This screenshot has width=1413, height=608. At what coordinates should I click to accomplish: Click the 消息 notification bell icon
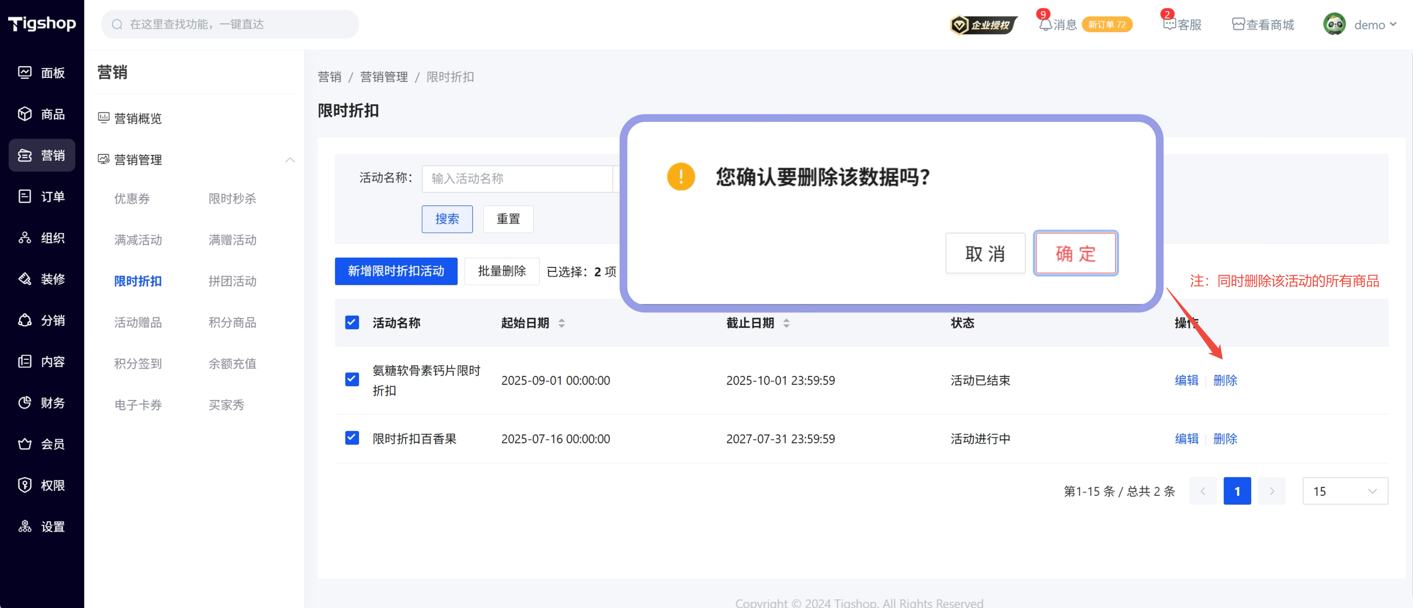[x=1045, y=24]
